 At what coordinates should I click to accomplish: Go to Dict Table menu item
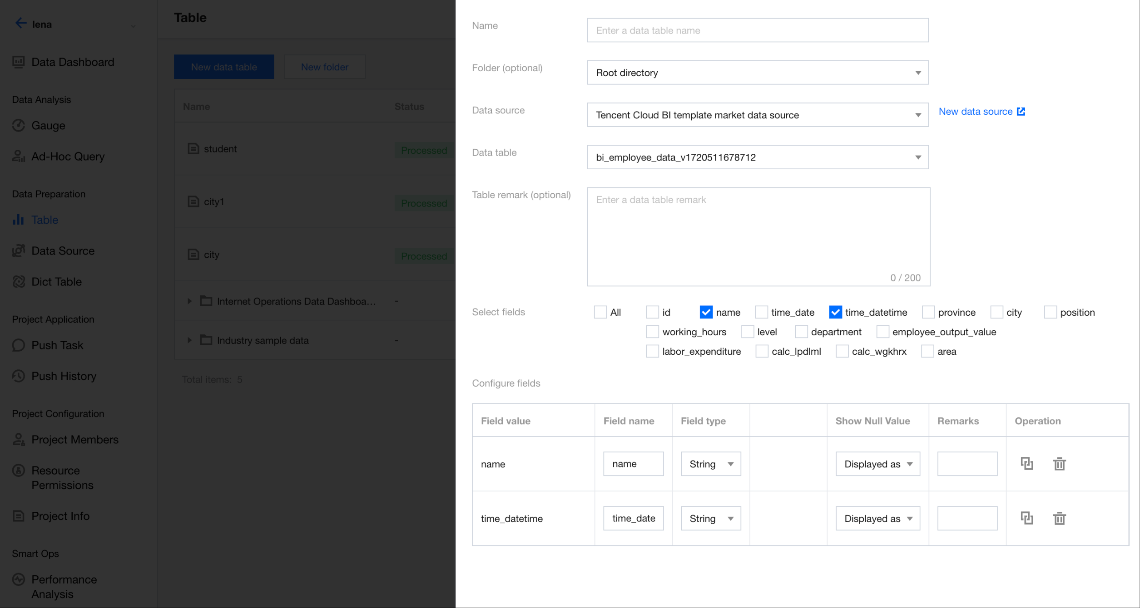pos(56,282)
